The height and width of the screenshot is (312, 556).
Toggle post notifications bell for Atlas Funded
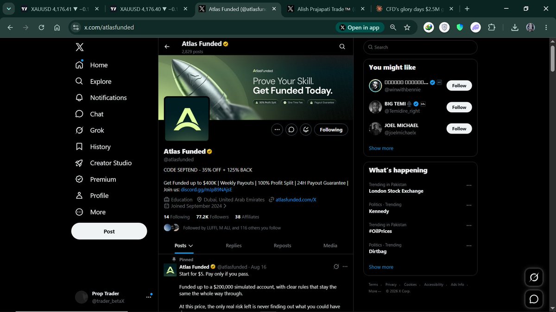point(306,130)
